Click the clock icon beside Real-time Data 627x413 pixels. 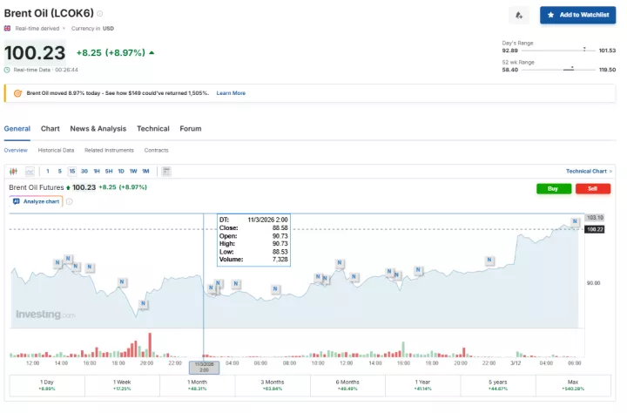click(7, 70)
